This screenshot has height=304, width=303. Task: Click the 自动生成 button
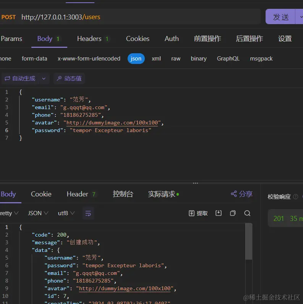pos(20,78)
